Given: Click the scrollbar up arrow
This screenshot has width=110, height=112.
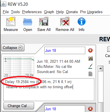Looking at the screenshot, I should click(x=101, y=68).
